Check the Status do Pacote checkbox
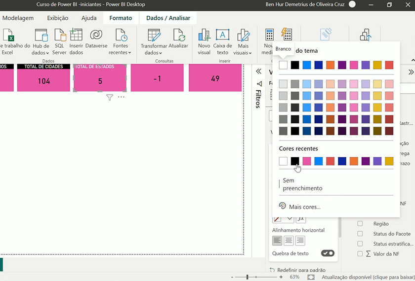Image resolution: width=415 pixels, height=281 pixels. [360, 234]
